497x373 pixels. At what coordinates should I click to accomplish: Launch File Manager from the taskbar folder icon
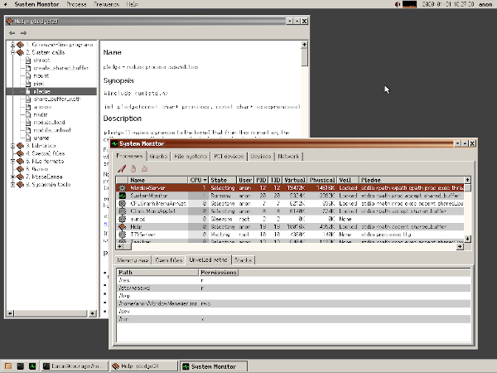coord(8,366)
